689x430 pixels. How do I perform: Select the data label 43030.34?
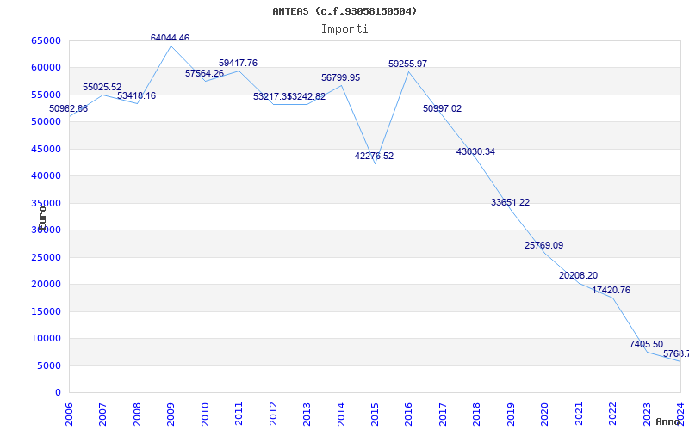tap(476, 152)
